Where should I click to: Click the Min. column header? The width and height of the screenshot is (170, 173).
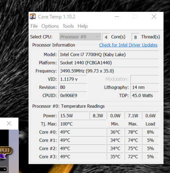click(x=115, y=124)
